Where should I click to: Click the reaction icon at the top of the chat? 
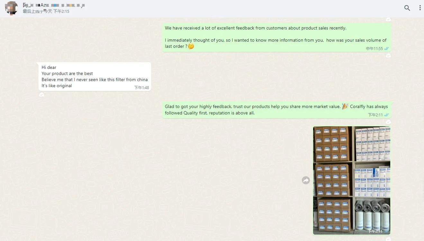(388, 19)
